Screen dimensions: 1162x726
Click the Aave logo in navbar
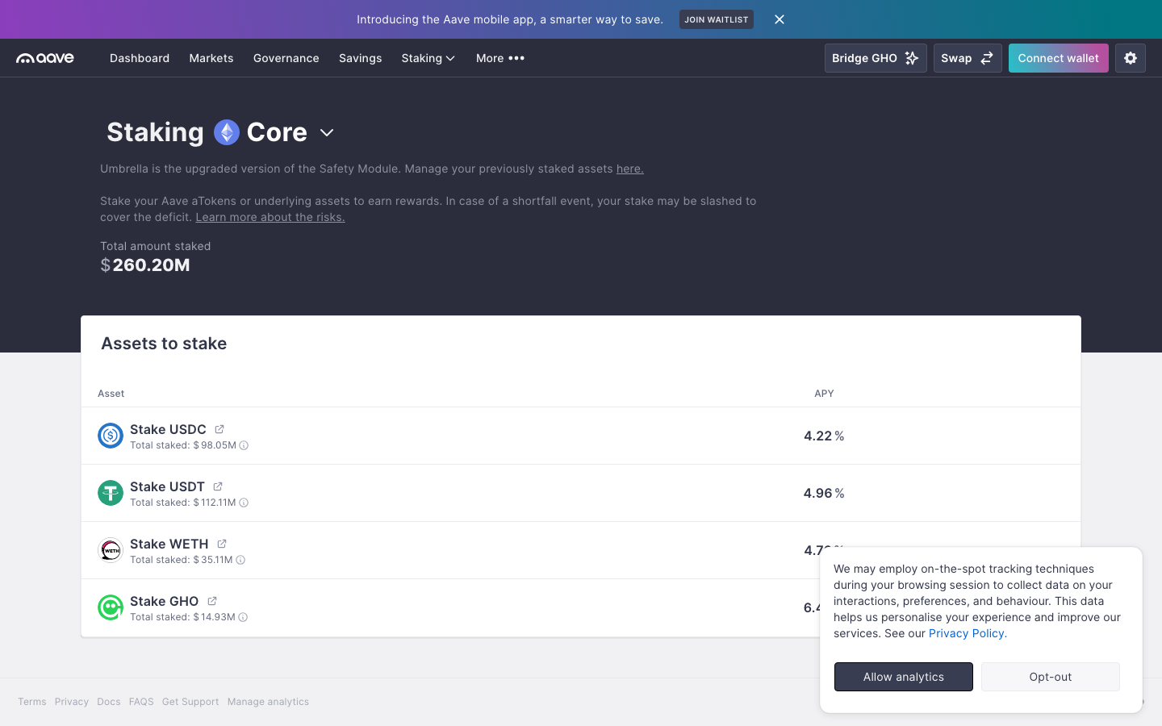tap(45, 58)
